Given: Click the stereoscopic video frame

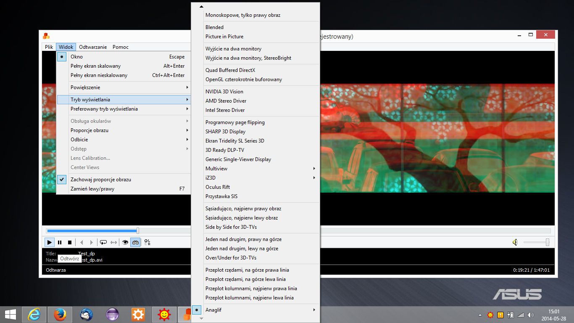Looking at the screenshot, I should pyautogui.click(x=437, y=138).
